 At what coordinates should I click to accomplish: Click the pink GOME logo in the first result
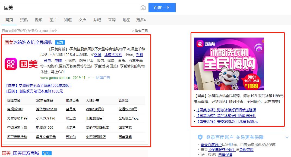pos(11,64)
